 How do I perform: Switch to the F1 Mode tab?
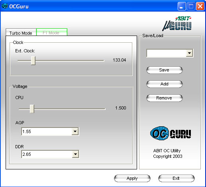(52, 32)
